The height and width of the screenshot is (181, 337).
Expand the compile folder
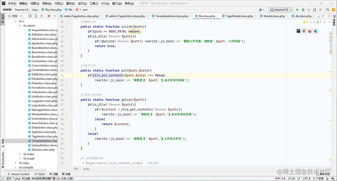click(16, 168)
